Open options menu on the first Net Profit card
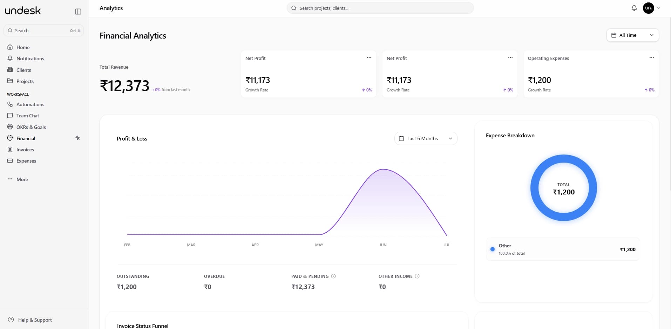671x329 pixels. (369, 57)
